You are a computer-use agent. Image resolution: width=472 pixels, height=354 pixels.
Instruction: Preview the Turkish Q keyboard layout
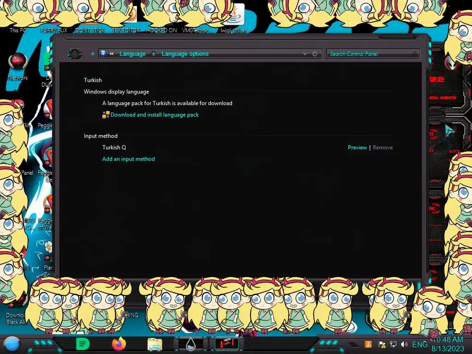click(x=357, y=147)
